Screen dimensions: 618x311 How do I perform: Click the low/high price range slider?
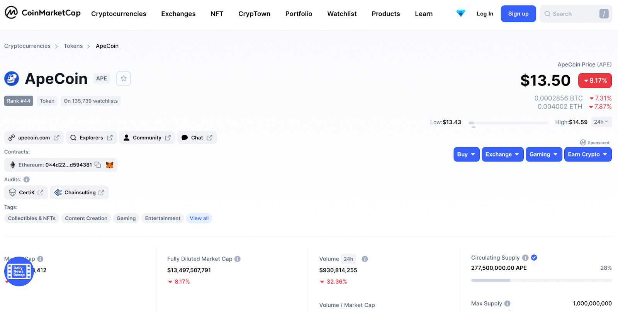(x=508, y=123)
